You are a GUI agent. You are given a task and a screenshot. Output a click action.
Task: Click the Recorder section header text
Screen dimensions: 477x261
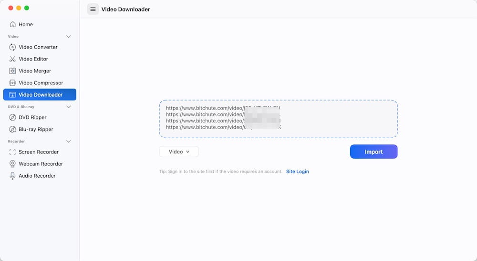(x=16, y=141)
